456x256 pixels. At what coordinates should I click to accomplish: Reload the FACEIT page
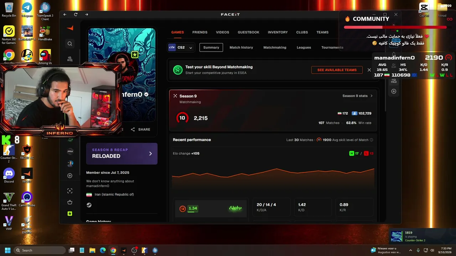coord(76,15)
